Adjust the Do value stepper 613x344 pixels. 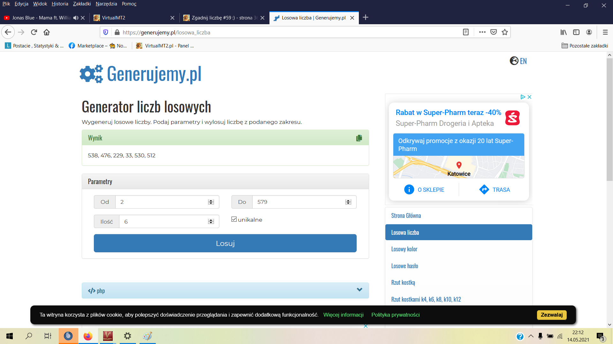point(348,202)
